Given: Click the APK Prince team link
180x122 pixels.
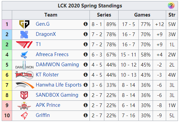Looking at the screenshot, I should [48, 105].
